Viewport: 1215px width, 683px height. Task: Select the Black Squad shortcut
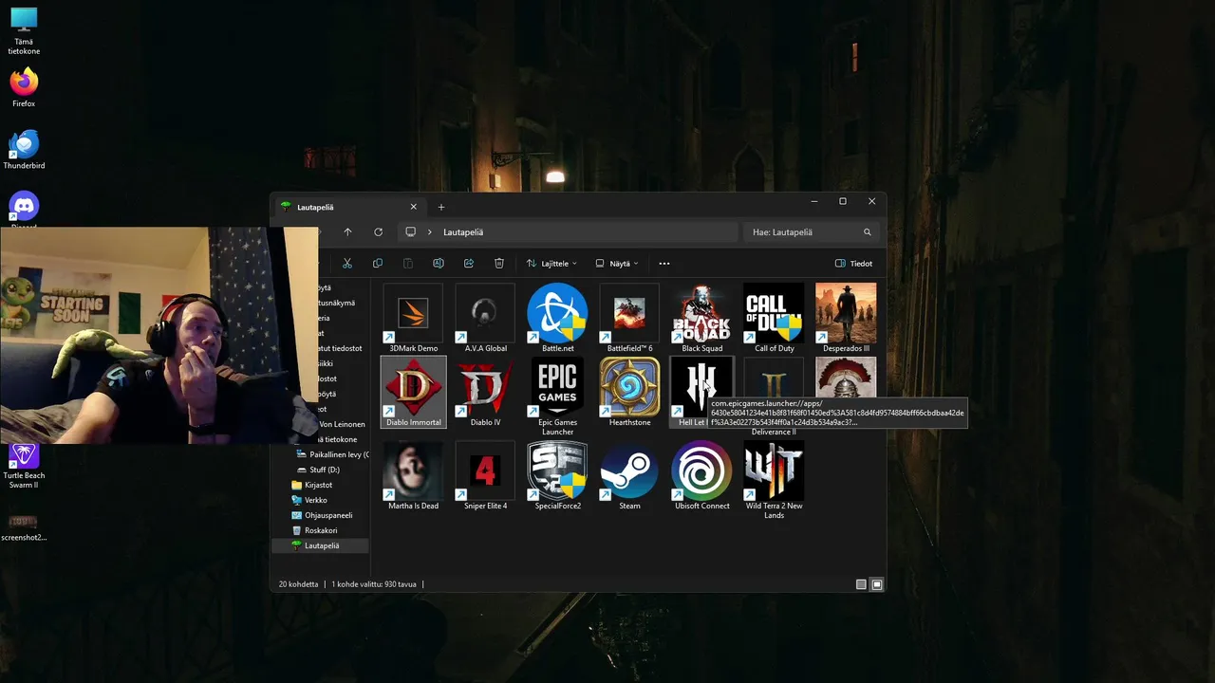701,318
